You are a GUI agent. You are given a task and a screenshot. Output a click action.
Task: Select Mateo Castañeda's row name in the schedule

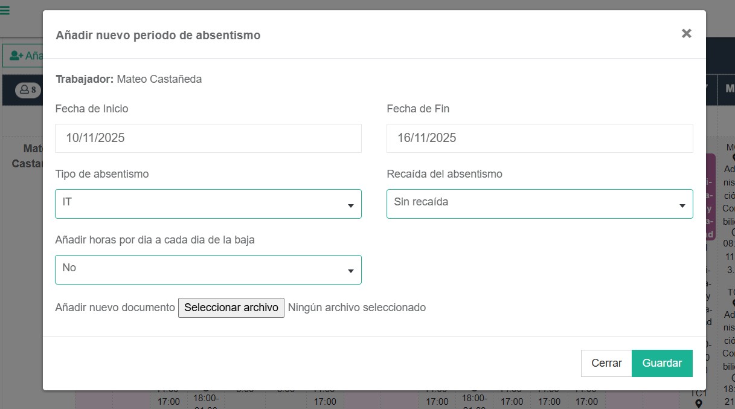pyautogui.click(x=27, y=156)
